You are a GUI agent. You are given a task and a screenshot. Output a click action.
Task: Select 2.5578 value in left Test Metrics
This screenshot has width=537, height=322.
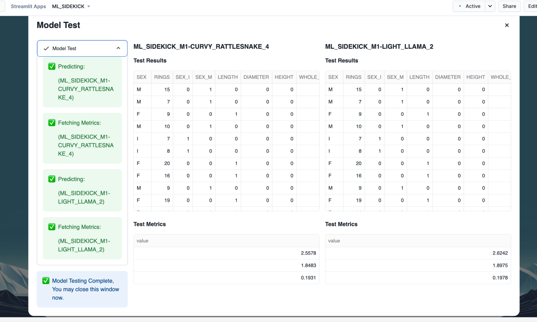[308, 253]
